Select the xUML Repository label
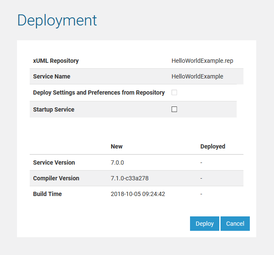The width and height of the screenshot is (274, 255). pyautogui.click(x=56, y=61)
